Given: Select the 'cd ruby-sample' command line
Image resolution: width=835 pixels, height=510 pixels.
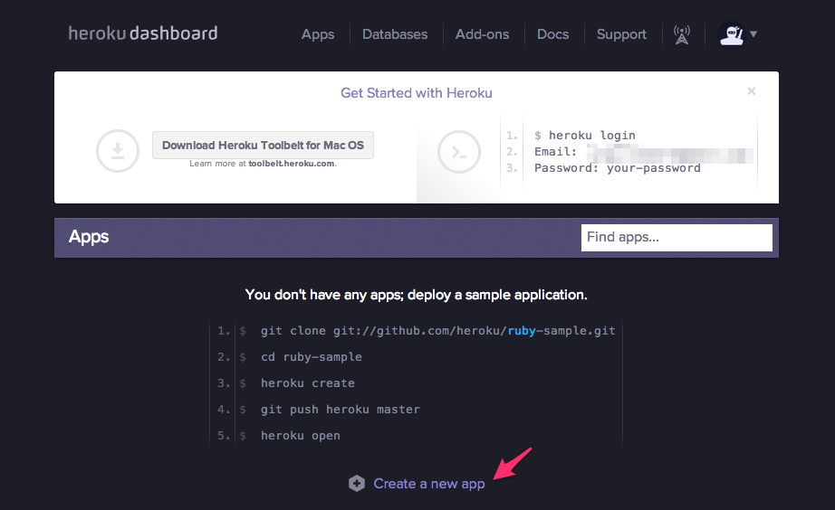Looking at the screenshot, I should [x=311, y=357].
